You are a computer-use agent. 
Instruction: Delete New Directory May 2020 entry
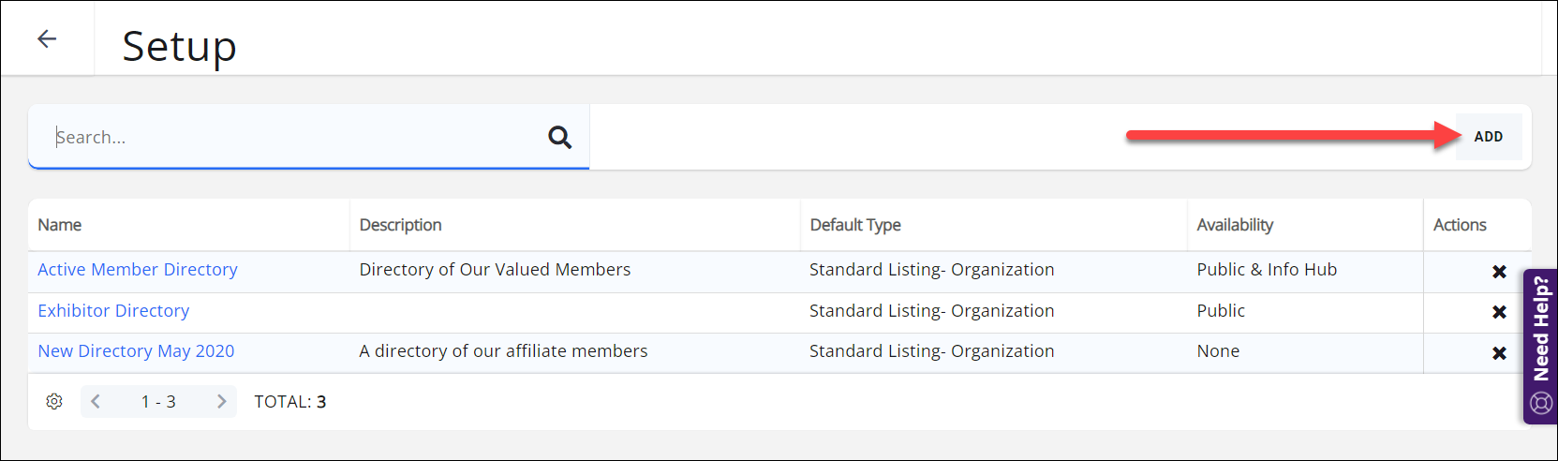coord(1499,353)
